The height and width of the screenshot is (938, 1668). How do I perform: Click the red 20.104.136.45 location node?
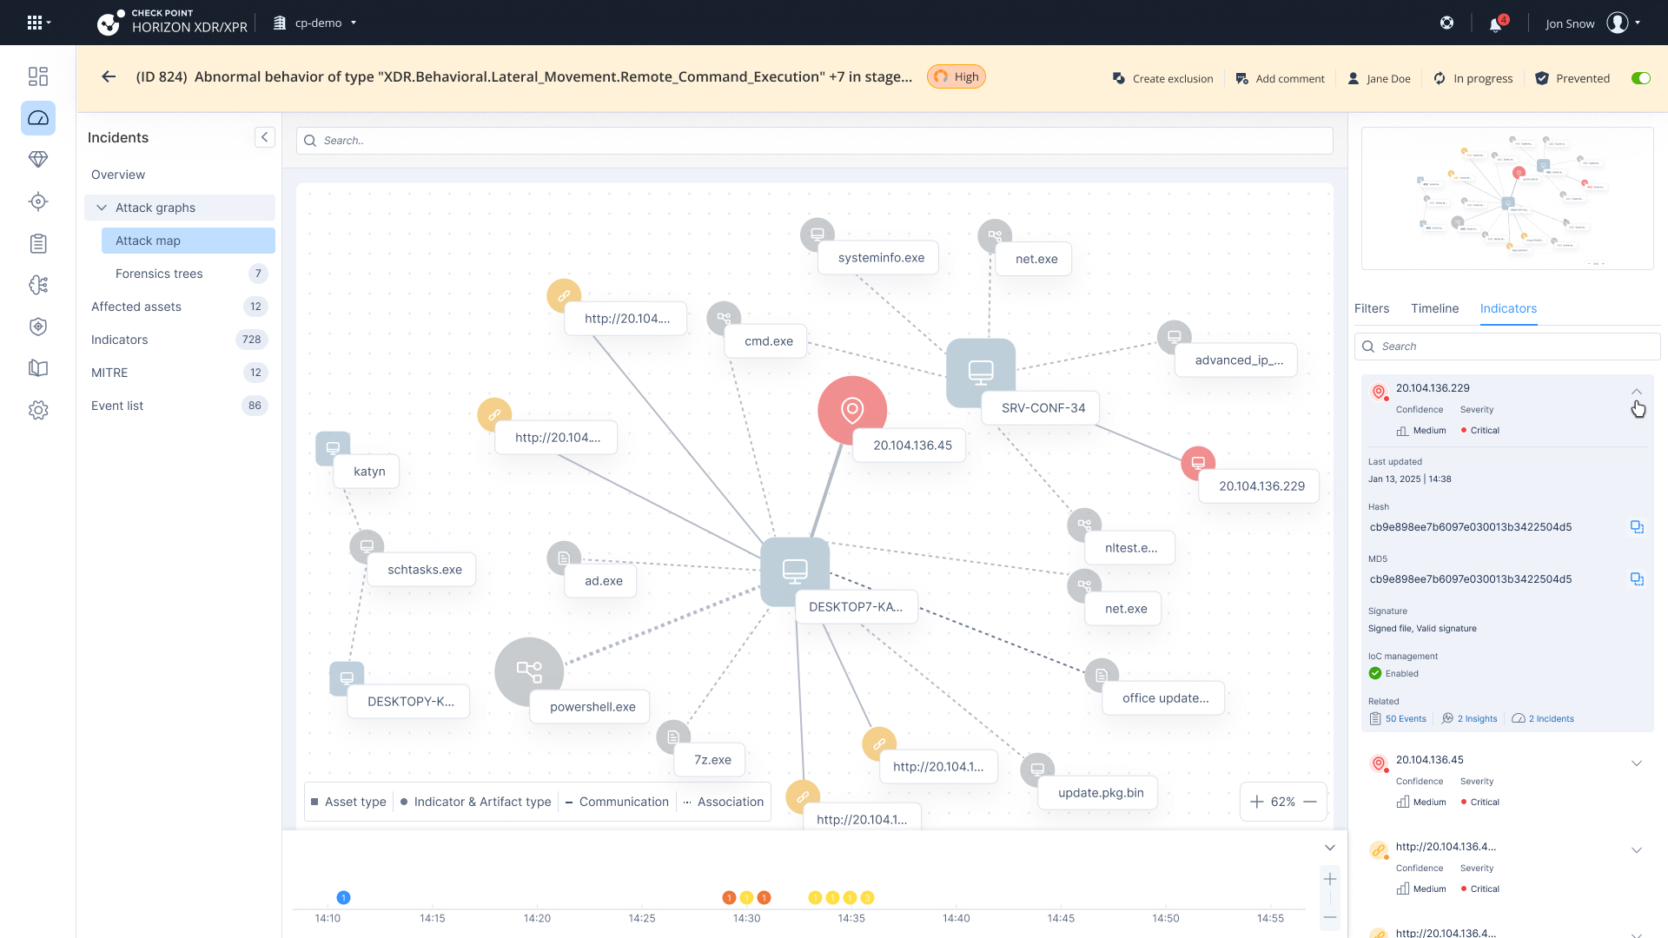[851, 410]
